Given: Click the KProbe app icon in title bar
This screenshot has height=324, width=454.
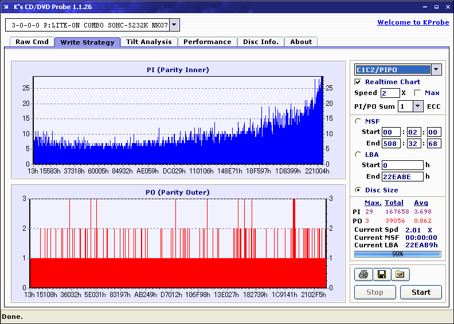Looking at the screenshot, I should (x=6, y=7).
